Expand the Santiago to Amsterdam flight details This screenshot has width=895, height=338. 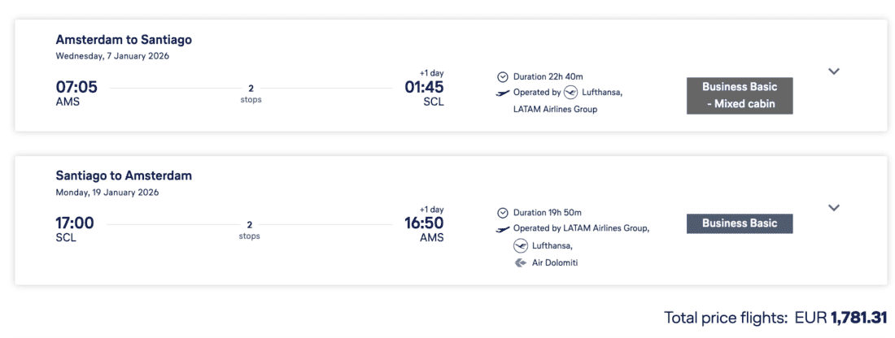click(x=833, y=208)
